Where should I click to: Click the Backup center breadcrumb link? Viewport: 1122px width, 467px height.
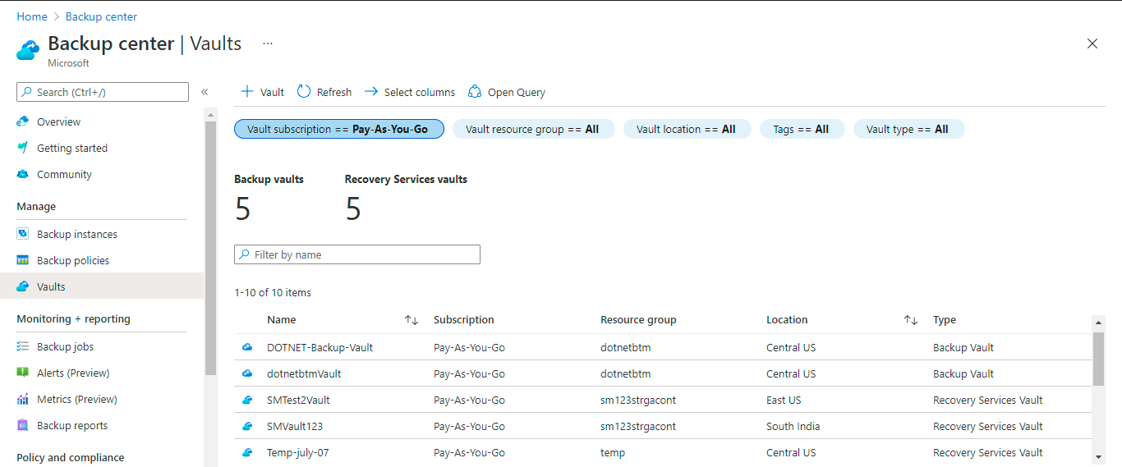click(101, 16)
